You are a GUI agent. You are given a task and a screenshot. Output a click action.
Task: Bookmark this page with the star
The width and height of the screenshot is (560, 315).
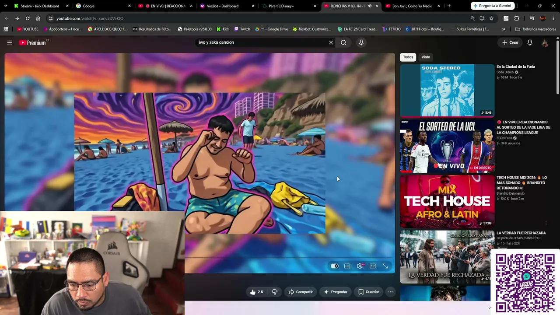coord(491,18)
